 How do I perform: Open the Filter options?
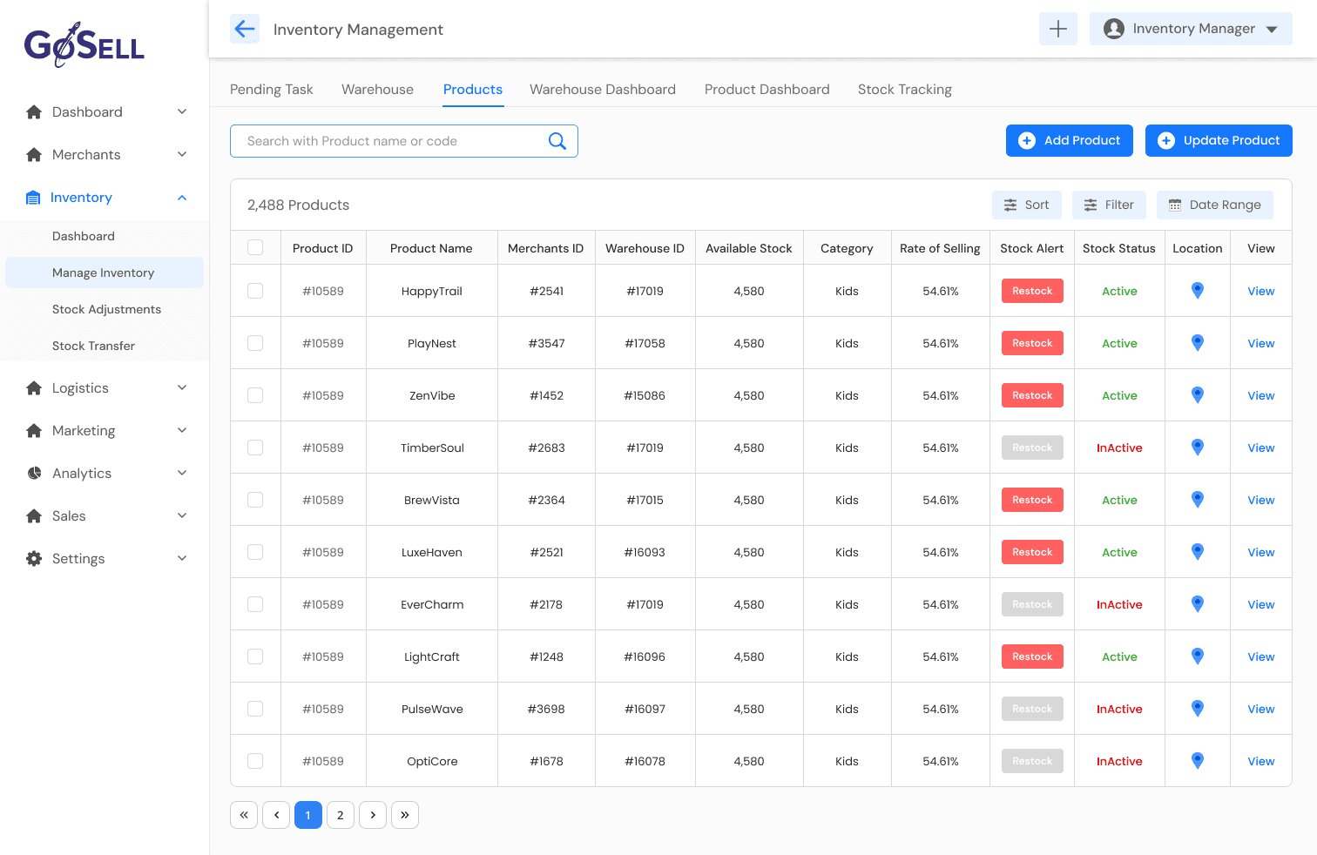point(1109,205)
